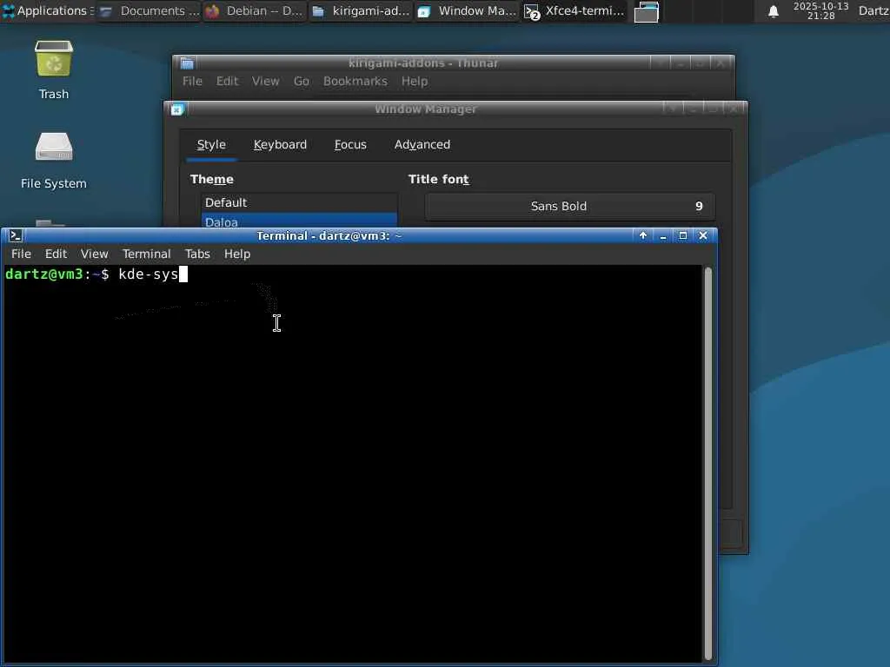Viewport: 890px width, 667px height.
Task: Close the Terminal window
Action: tap(702, 235)
